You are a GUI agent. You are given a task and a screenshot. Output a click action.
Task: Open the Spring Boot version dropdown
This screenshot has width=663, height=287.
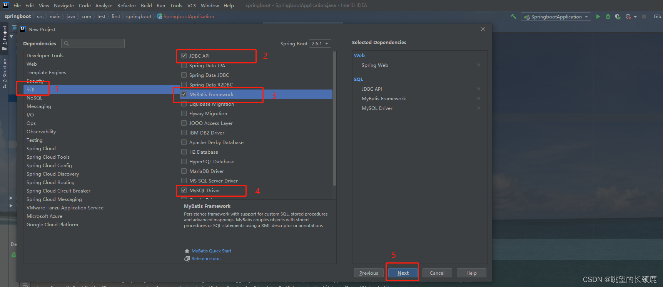[321, 43]
